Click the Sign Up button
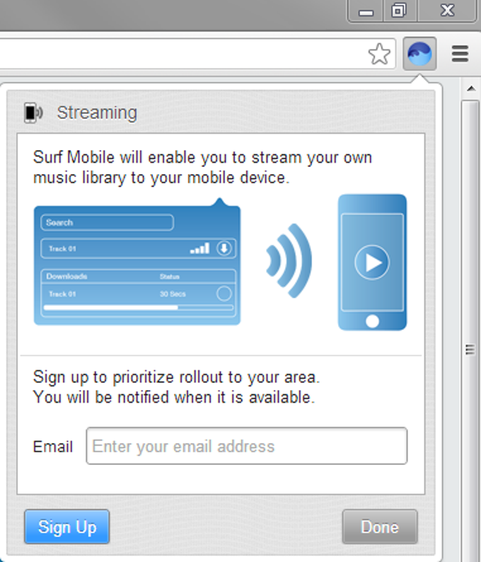Image resolution: width=481 pixels, height=562 pixels. point(67,527)
